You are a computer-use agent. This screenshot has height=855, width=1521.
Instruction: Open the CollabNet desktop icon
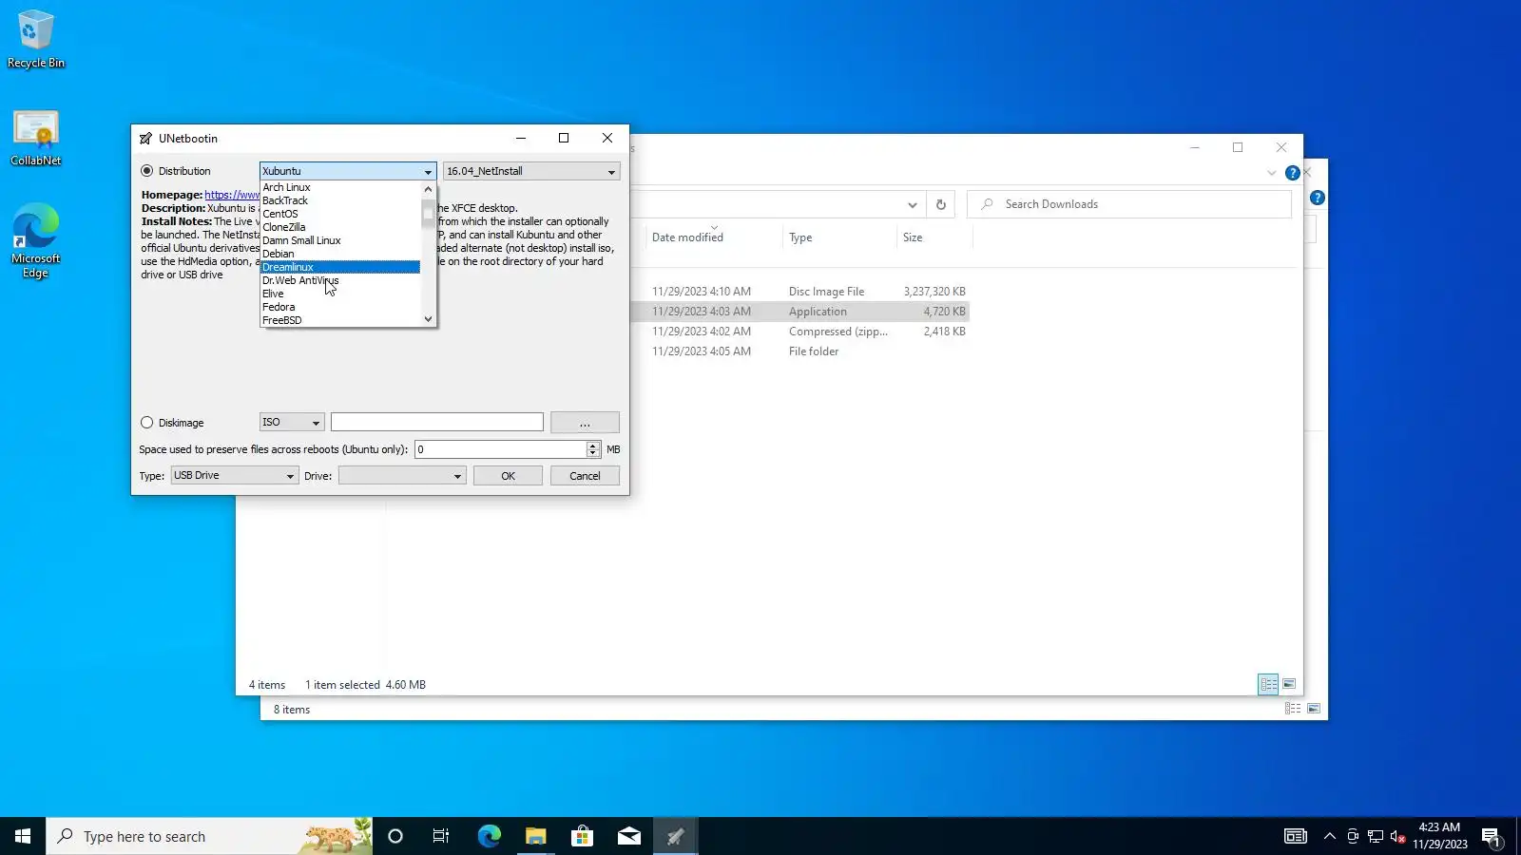coord(36,139)
